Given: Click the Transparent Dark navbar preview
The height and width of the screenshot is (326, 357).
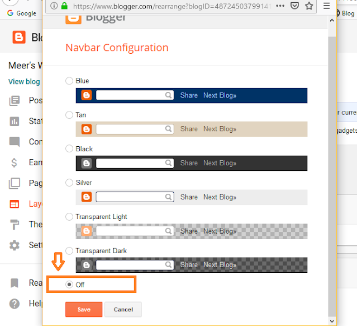Looking at the screenshot, I should click(x=192, y=265).
